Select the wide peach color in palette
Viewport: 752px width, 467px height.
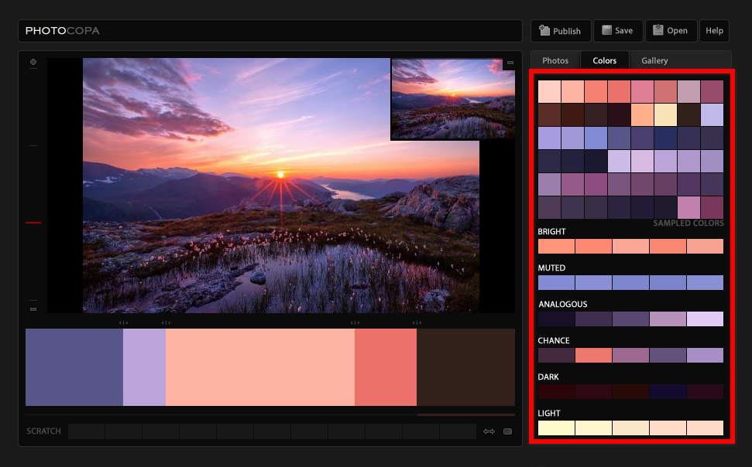[259, 367]
